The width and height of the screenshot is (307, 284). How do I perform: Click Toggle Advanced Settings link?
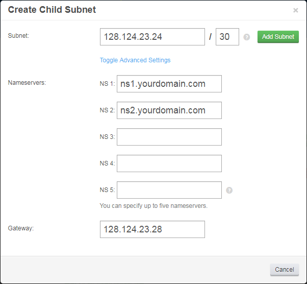(135, 60)
